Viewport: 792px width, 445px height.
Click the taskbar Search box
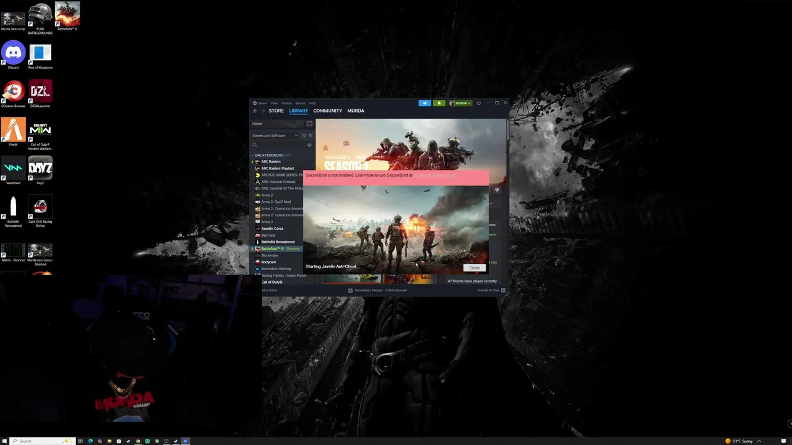(43, 441)
